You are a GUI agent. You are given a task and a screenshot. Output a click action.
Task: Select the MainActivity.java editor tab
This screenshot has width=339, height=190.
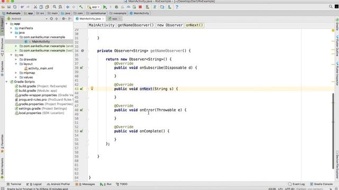tap(90, 19)
